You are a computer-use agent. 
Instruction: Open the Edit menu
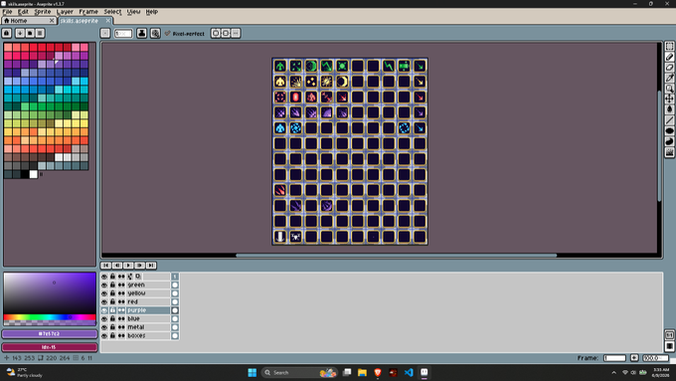tap(23, 12)
